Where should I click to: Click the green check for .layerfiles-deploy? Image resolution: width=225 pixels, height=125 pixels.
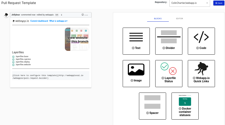(x=13, y=62)
